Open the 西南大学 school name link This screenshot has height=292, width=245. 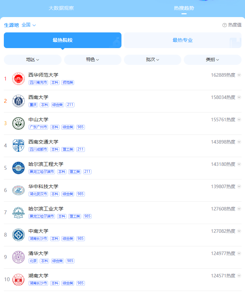(x=38, y=97)
